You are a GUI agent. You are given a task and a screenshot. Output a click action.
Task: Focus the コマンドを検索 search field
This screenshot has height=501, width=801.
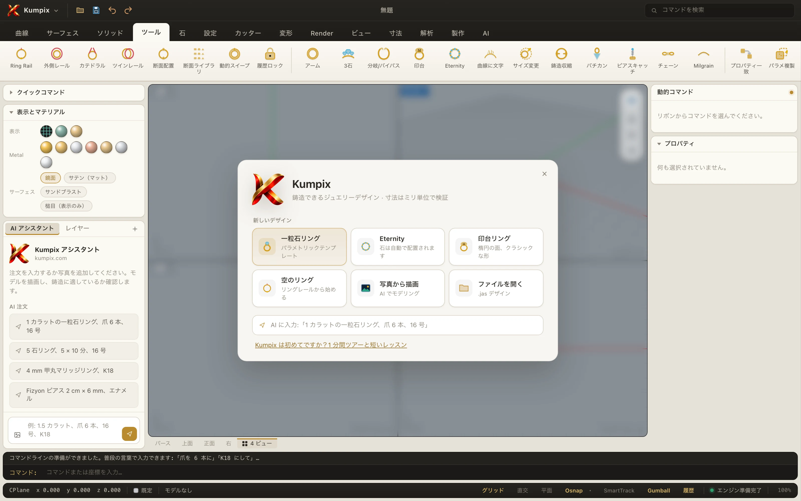tap(720, 10)
